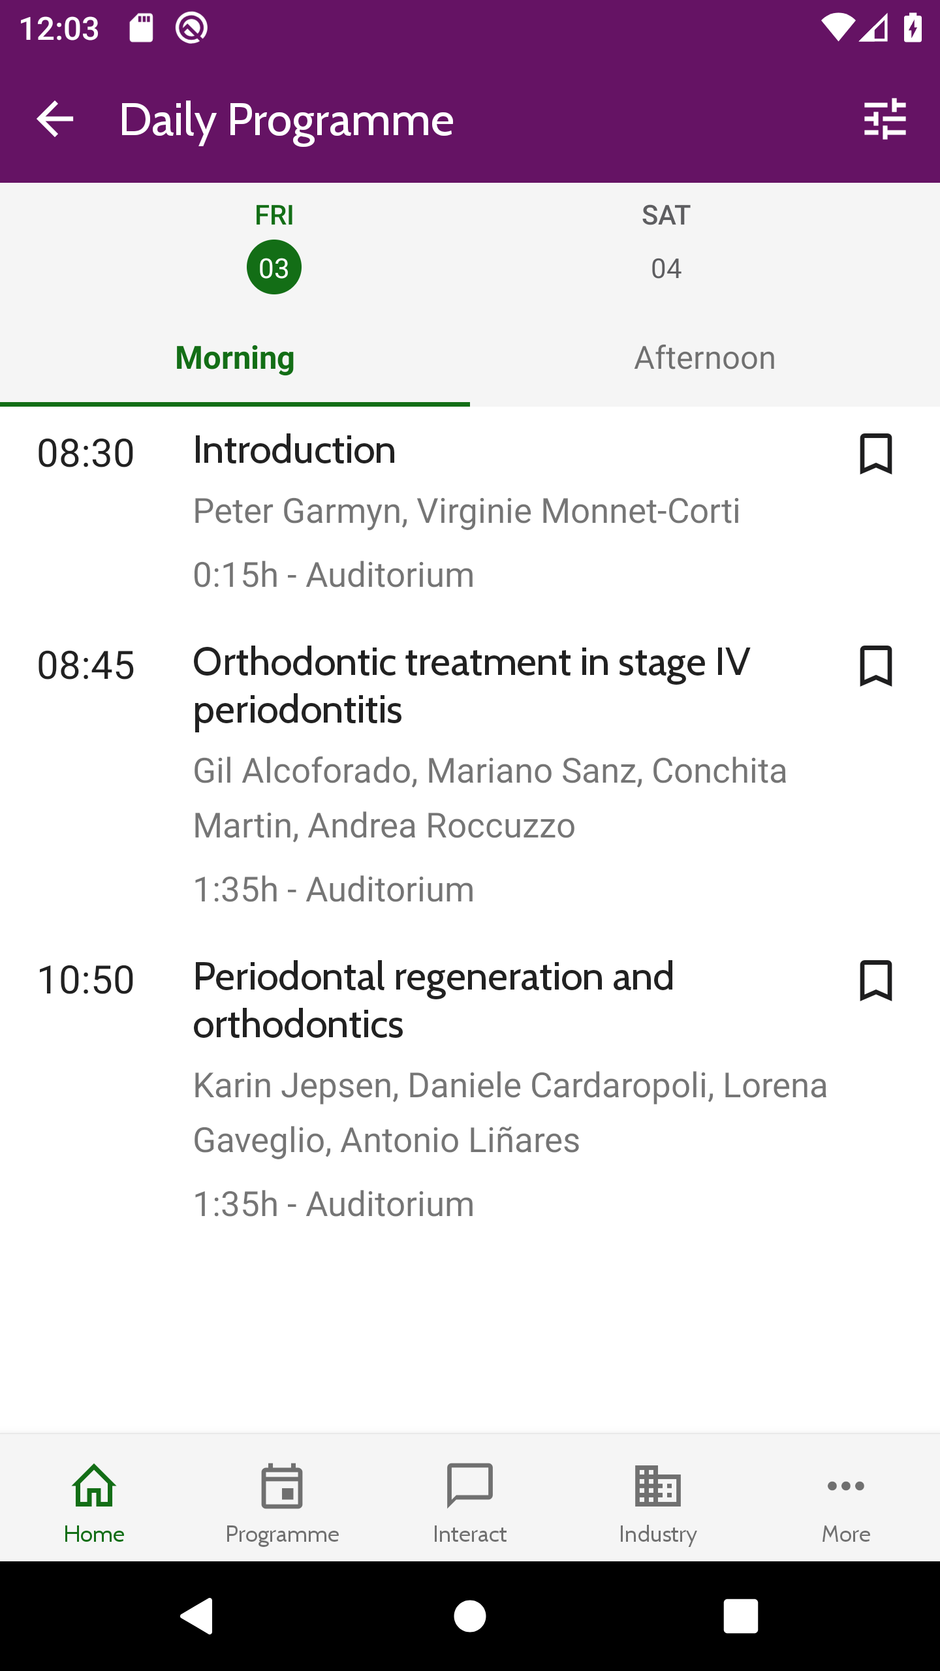
Task: Bookmark the Introduction session
Action: [875, 454]
